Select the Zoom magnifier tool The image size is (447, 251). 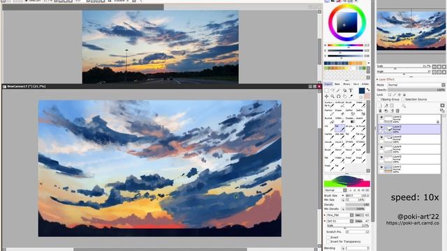[332, 96]
